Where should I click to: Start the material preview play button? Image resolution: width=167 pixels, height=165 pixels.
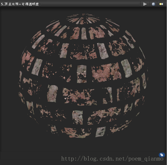(145, 4)
